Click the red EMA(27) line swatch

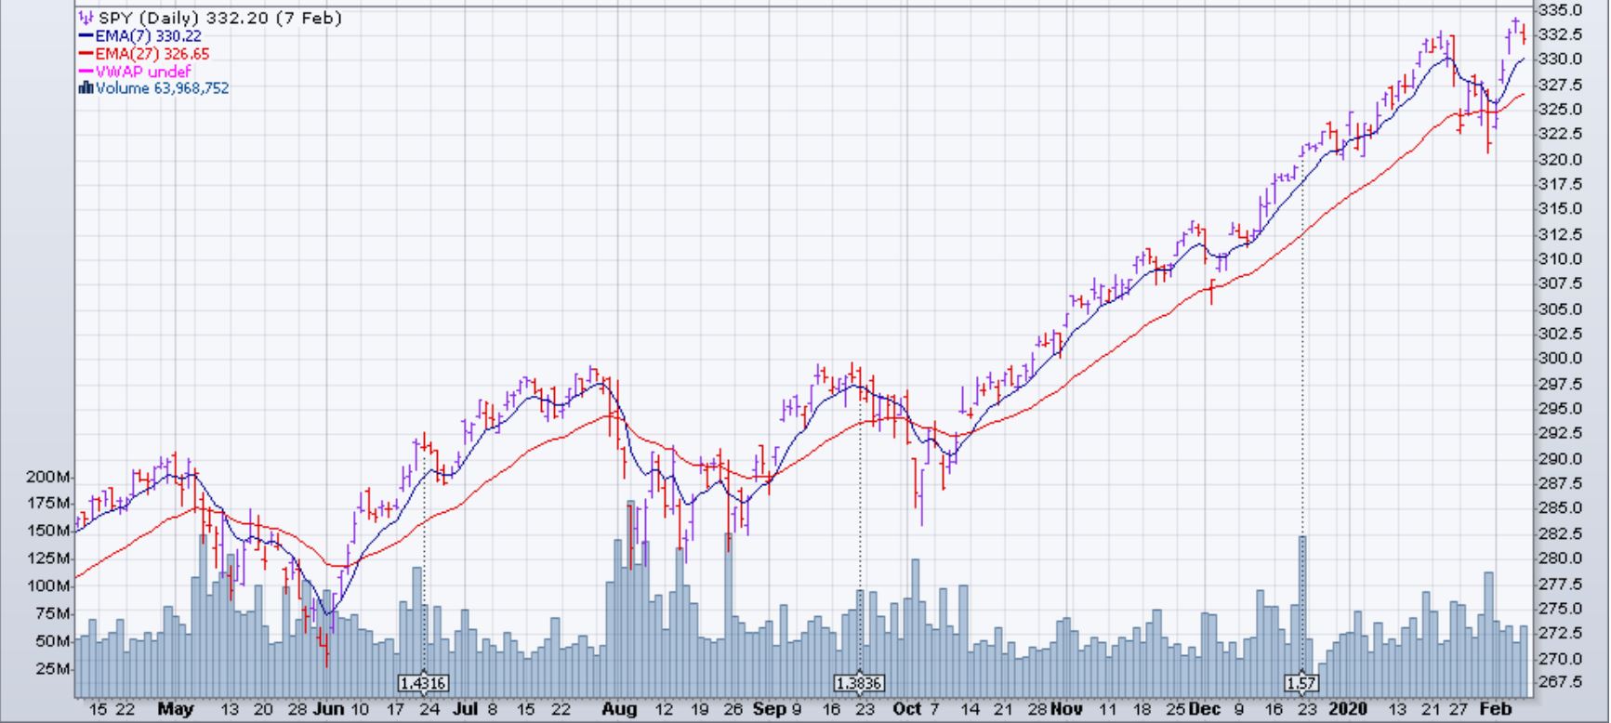[x=86, y=54]
